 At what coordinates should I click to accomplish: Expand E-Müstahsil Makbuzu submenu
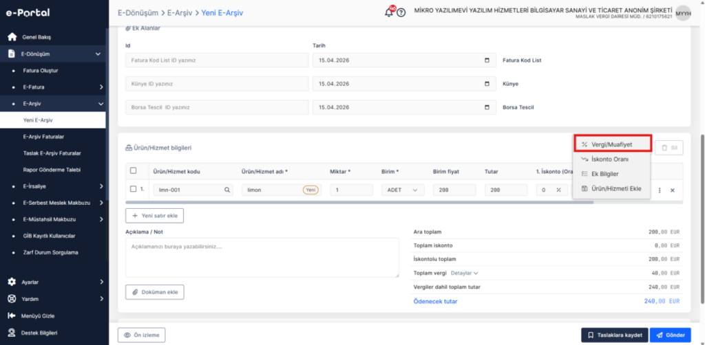coord(101,219)
